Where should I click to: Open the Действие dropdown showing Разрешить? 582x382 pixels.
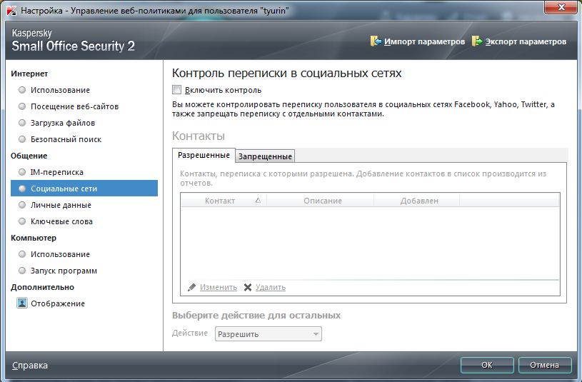(269, 333)
